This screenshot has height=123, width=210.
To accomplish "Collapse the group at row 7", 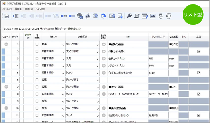I will pos(6,87).
